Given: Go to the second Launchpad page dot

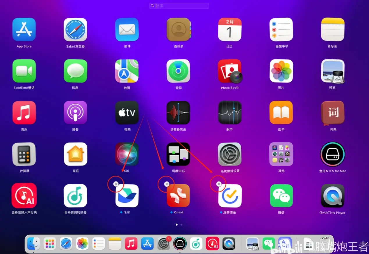Looking at the screenshot, I should 181,225.
